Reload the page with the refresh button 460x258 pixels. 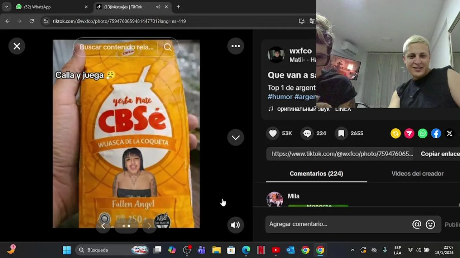pyautogui.click(x=32, y=21)
